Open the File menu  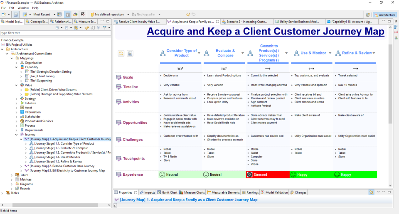coord(4,8)
